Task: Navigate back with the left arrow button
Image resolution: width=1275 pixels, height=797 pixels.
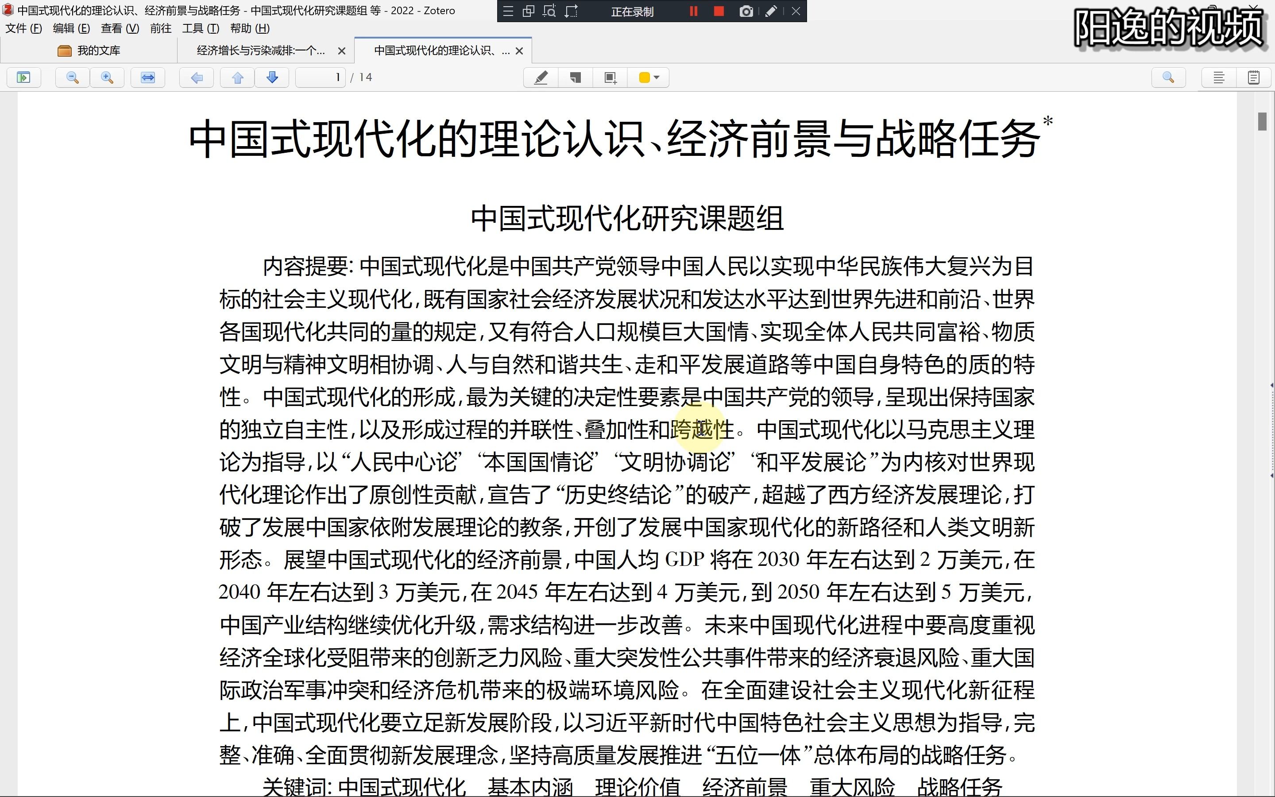Action: (196, 77)
